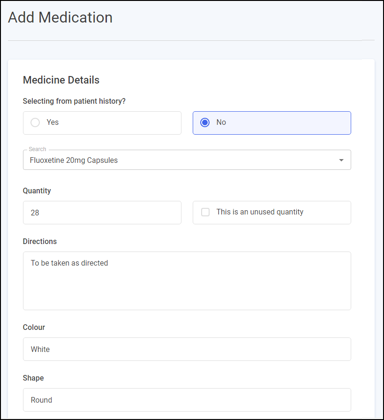
Task: Click the Shape field containing Round
Action: (187, 400)
